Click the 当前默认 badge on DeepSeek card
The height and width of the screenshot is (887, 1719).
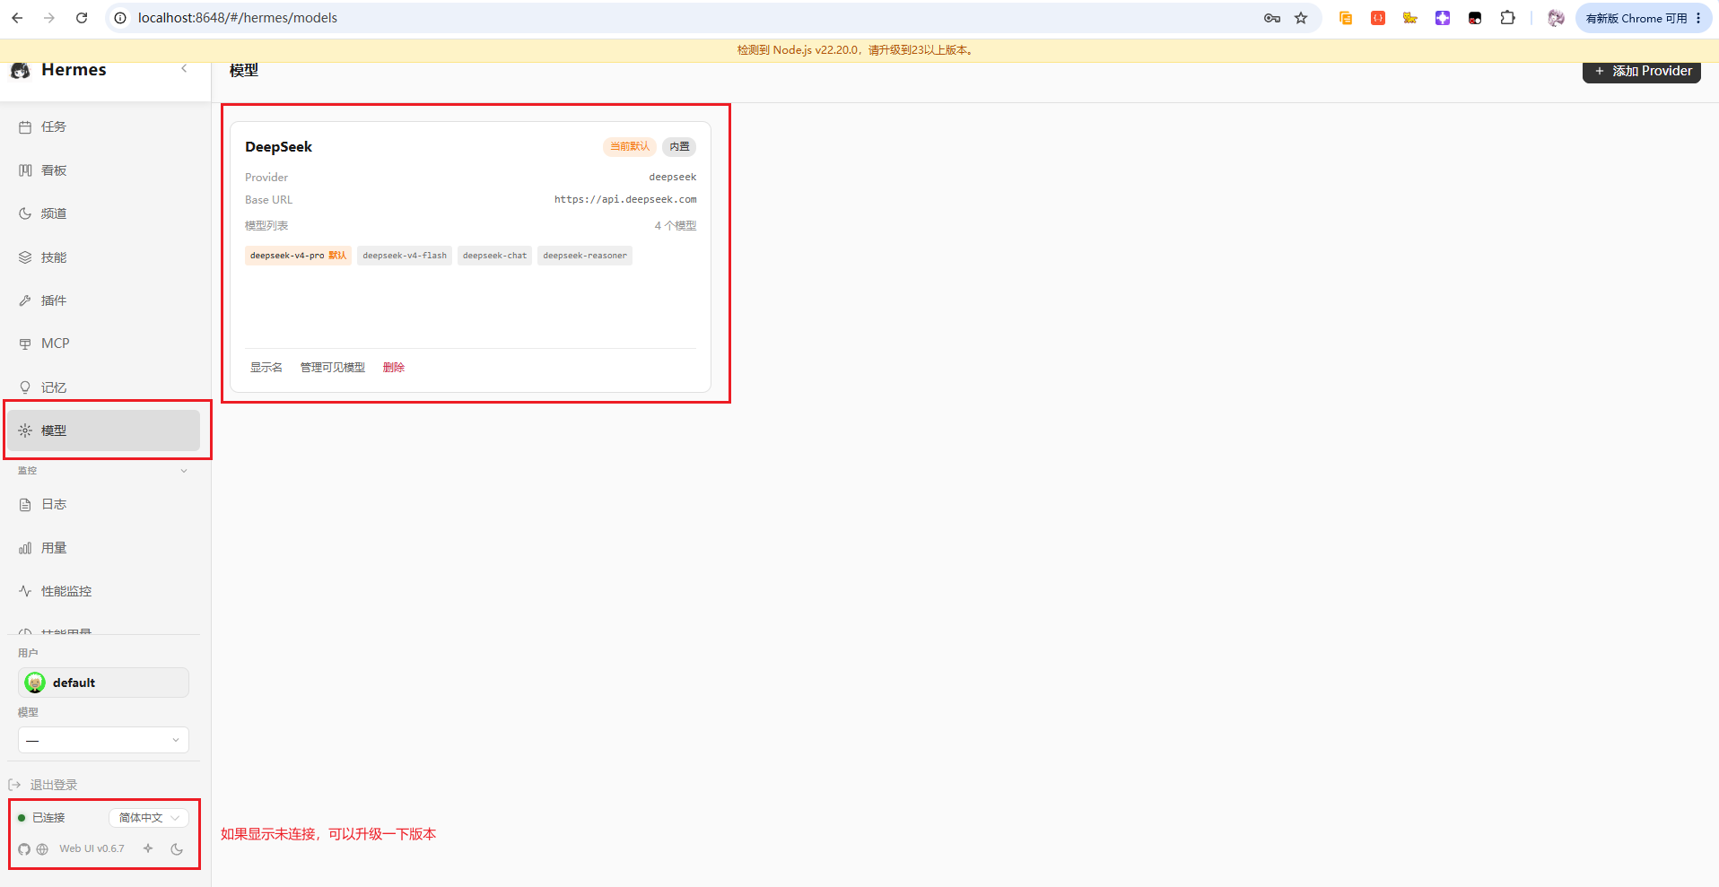[630, 146]
